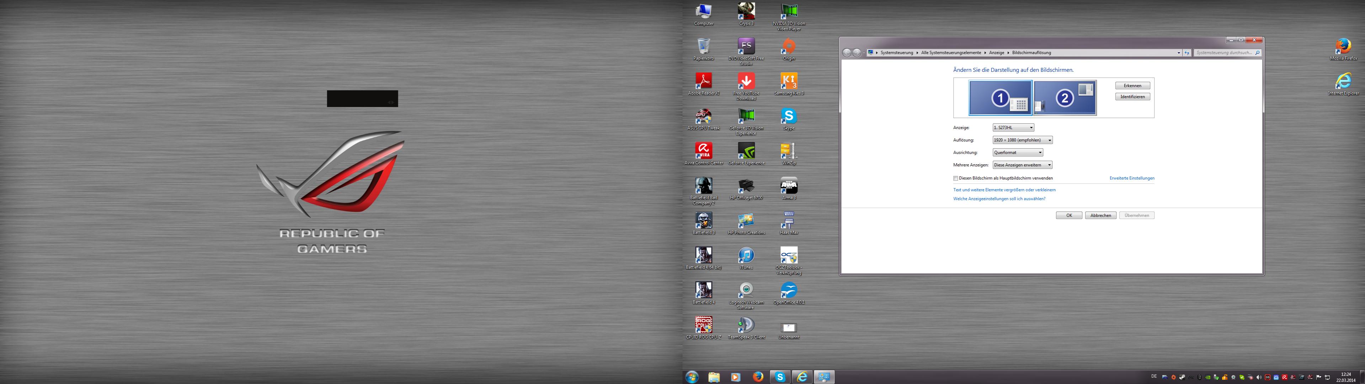Open the Mehrere Anzeigen dropdown
This screenshot has height=384, width=1365.
[1022, 165]
